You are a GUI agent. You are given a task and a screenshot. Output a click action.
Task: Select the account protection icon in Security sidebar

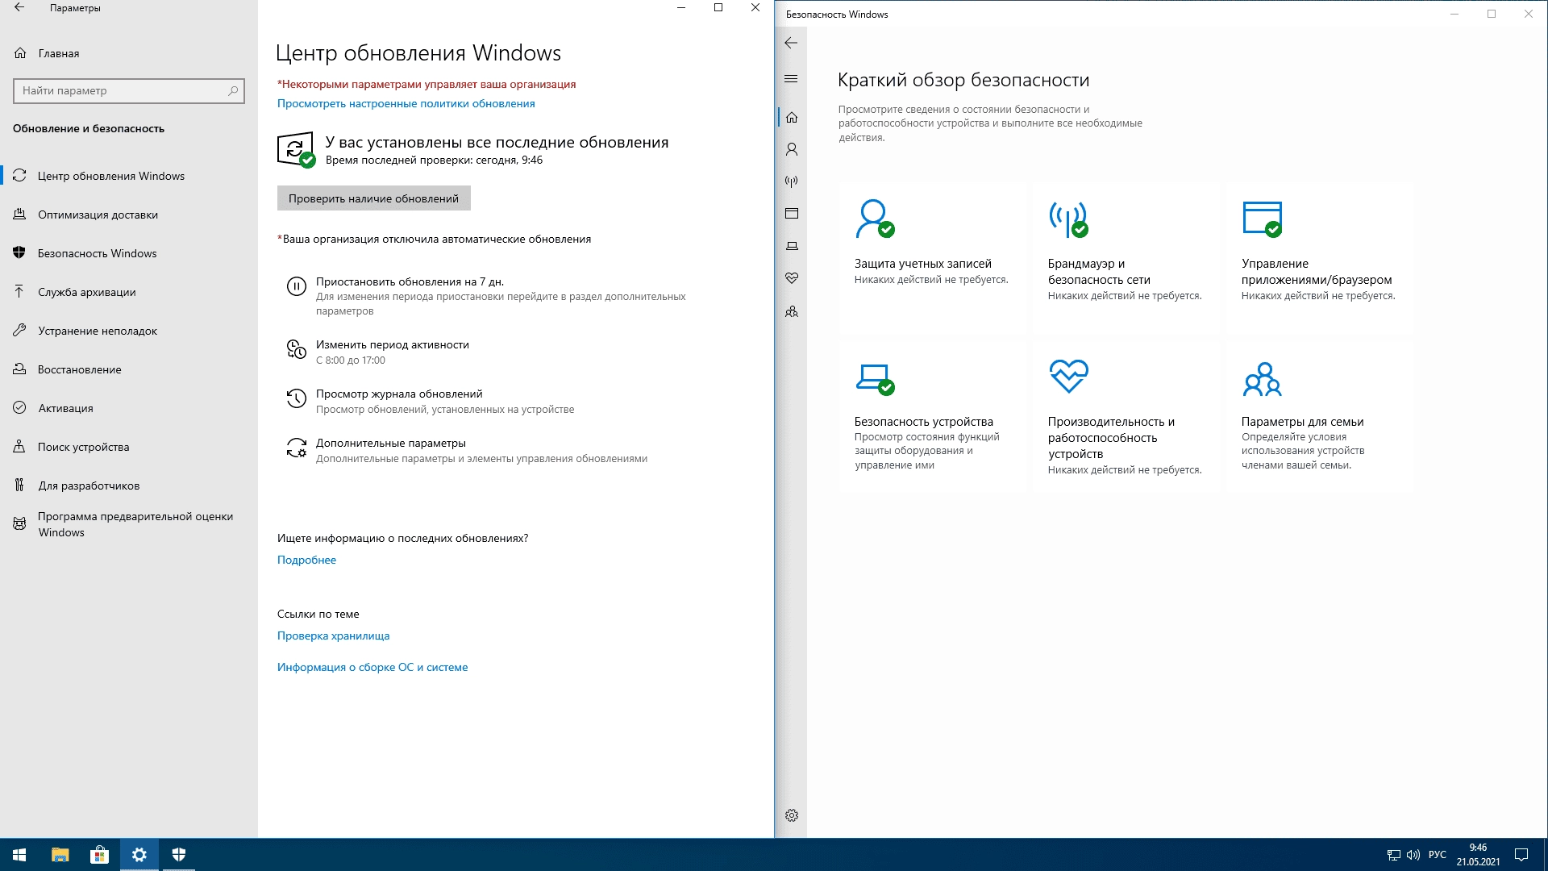coord(792,149)
